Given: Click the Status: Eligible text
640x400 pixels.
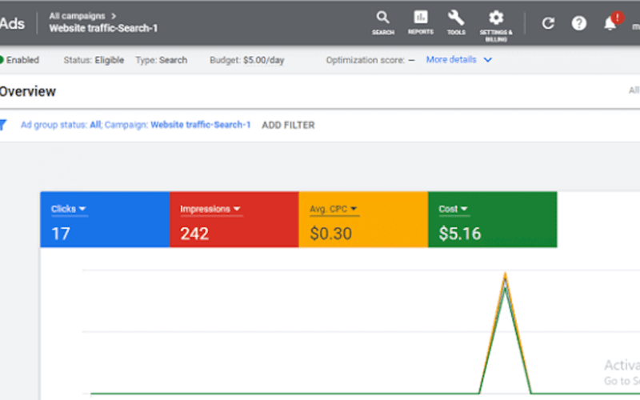Looking at the screenshot, I should [x=94, y=60].
